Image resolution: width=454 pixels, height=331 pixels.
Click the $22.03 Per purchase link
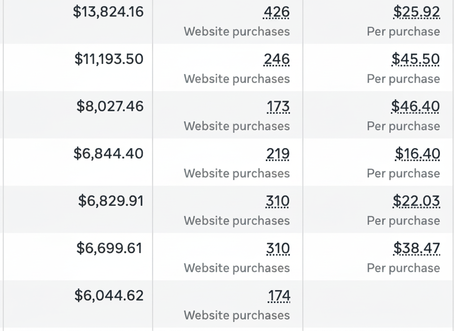click(x=416, y=201)
